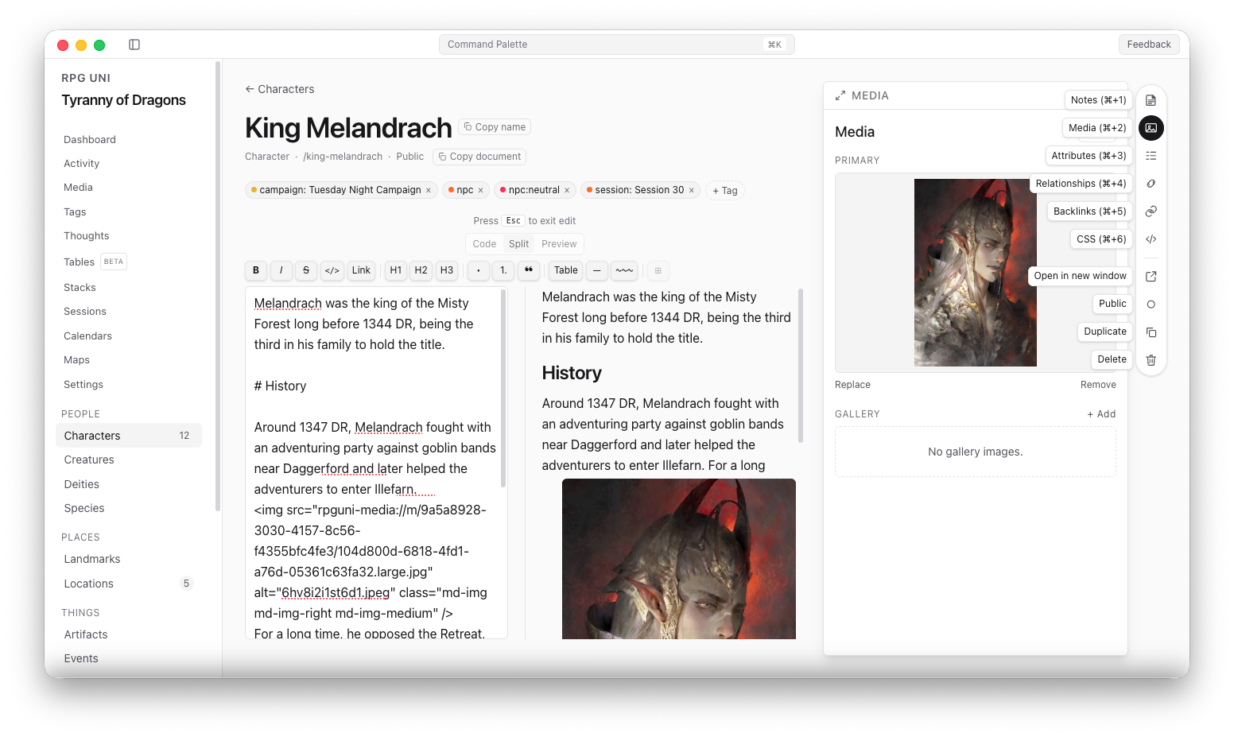Screen dimensions: 1234x737
Task: Insert bullet list from toolbar
Action: pos(478,270)
